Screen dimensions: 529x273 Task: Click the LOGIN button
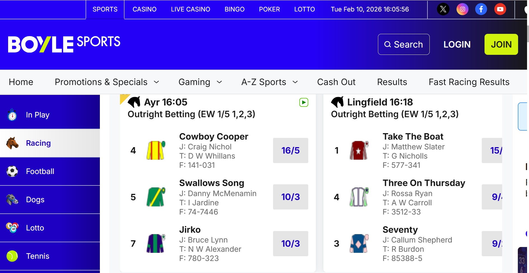pos(457,44)
